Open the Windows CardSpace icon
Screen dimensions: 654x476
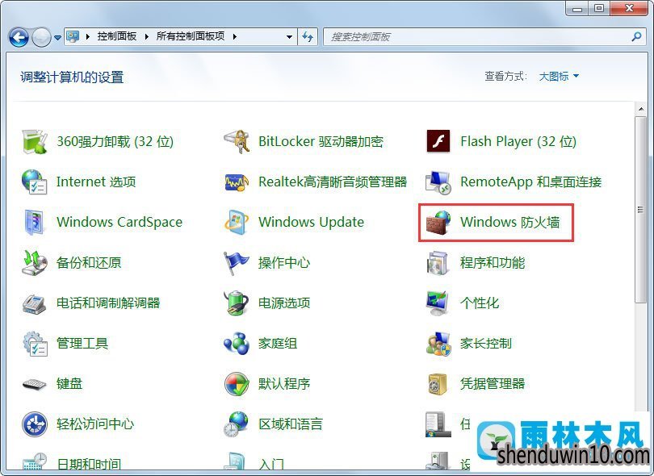(34, 222)
